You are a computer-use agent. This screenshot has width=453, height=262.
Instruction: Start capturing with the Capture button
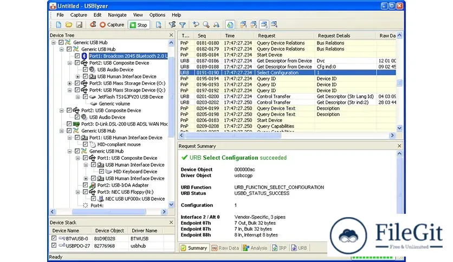[x=112, y=25]
